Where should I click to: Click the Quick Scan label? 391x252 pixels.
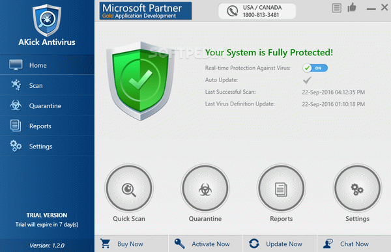[128, 219]
